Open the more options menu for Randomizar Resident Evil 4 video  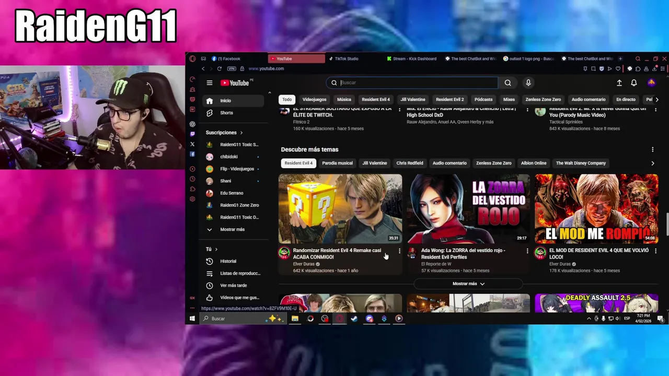pyautogui.click(x=399, y=251)
